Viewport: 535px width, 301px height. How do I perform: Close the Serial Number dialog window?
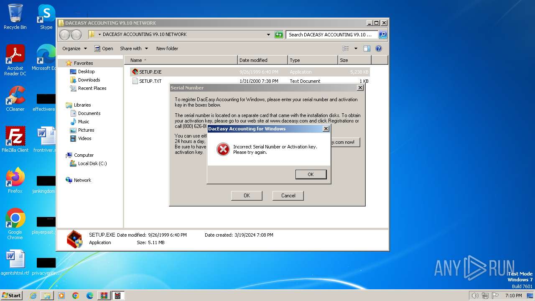(x=360, y=88)
